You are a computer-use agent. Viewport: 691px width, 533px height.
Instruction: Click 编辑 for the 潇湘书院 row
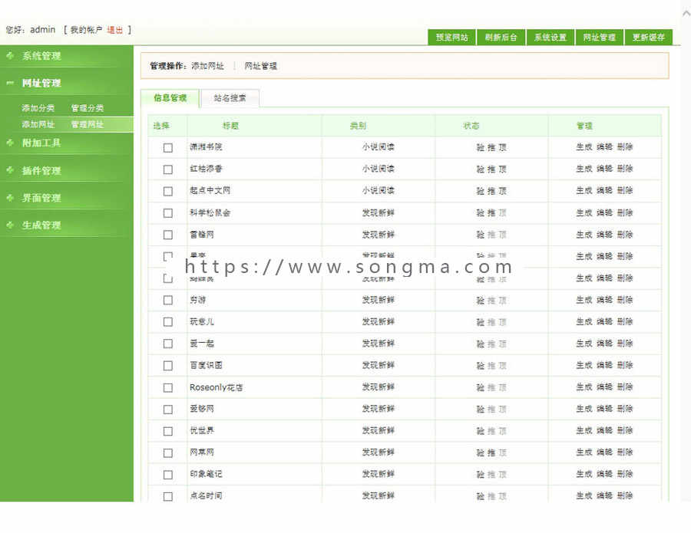click(x=604, y=147)
